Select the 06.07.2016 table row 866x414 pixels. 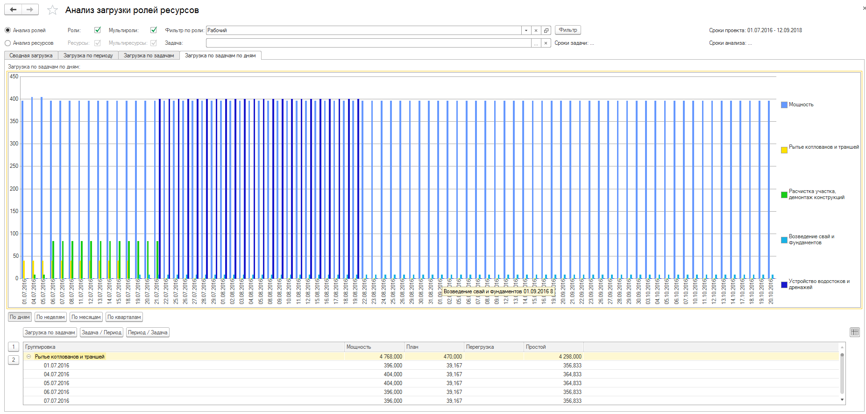(431, 392)
